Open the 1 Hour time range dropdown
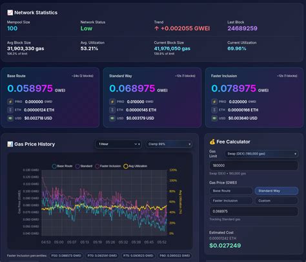This screenshot has height=262, width=306. point(118,144)
